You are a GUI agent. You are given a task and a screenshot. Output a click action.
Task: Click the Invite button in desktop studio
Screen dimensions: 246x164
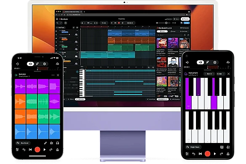tap(187, 23)
